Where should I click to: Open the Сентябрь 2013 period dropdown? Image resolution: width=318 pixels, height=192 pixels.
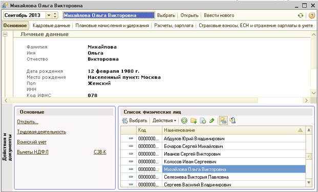[x=49, y=15]
